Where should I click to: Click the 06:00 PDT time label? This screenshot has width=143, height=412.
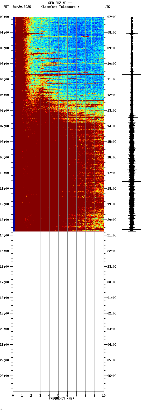coord(4,111)
